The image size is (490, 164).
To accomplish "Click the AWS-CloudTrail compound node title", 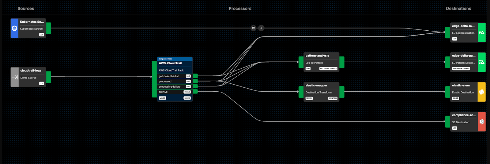I will (170, 63).
